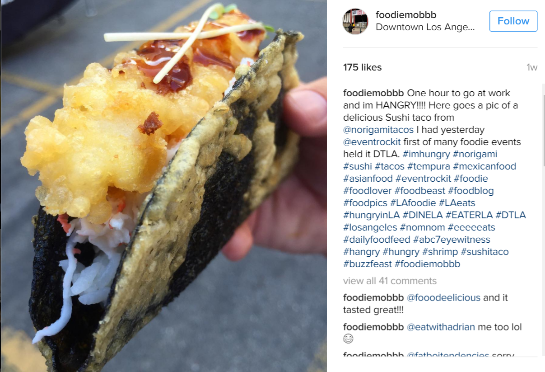The image size is (545, 372).
Task: Follow the foodiemobbb account
Action: (513, 21)
